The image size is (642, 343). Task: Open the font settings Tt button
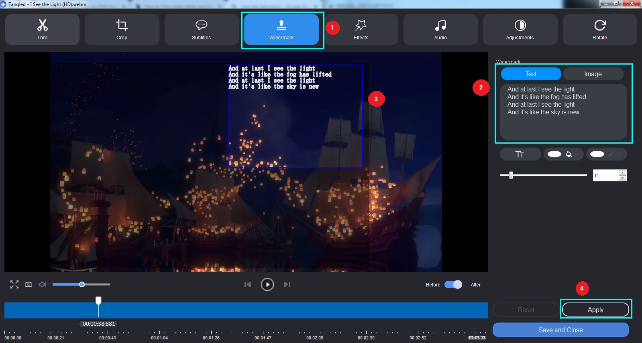pos(520,154)
